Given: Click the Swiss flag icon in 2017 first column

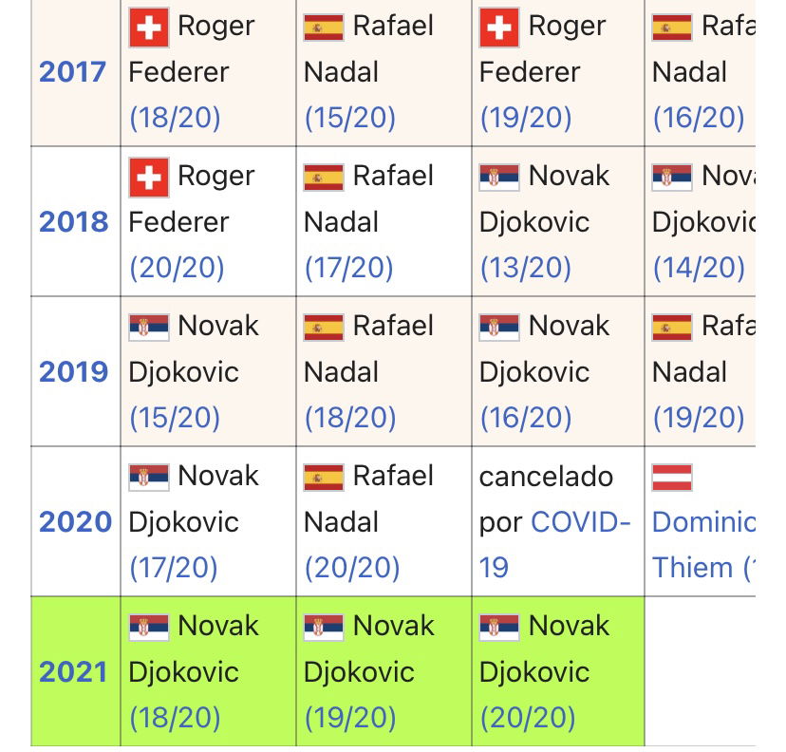Looking at the screenshot, I should coord(148,28).
